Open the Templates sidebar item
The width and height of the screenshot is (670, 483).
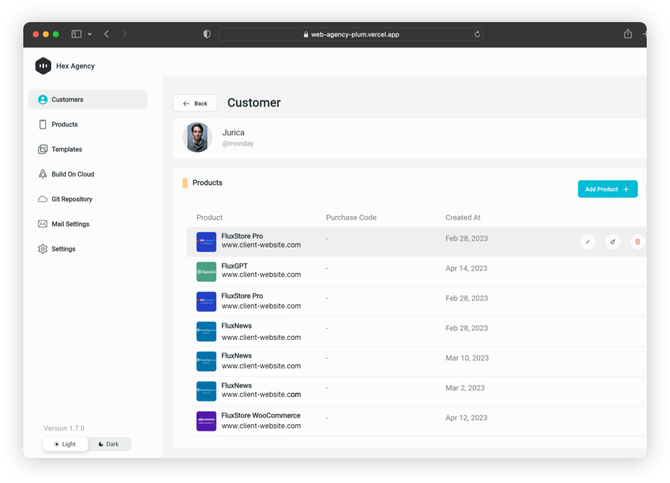tap(66, 150)
